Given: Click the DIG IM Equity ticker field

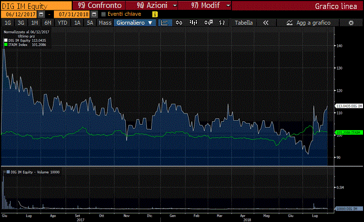Looking at the screenshot, I should point(35,5).
